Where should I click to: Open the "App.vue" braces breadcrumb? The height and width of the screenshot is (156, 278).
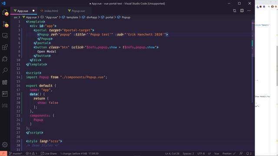click(x=49, y=17)
